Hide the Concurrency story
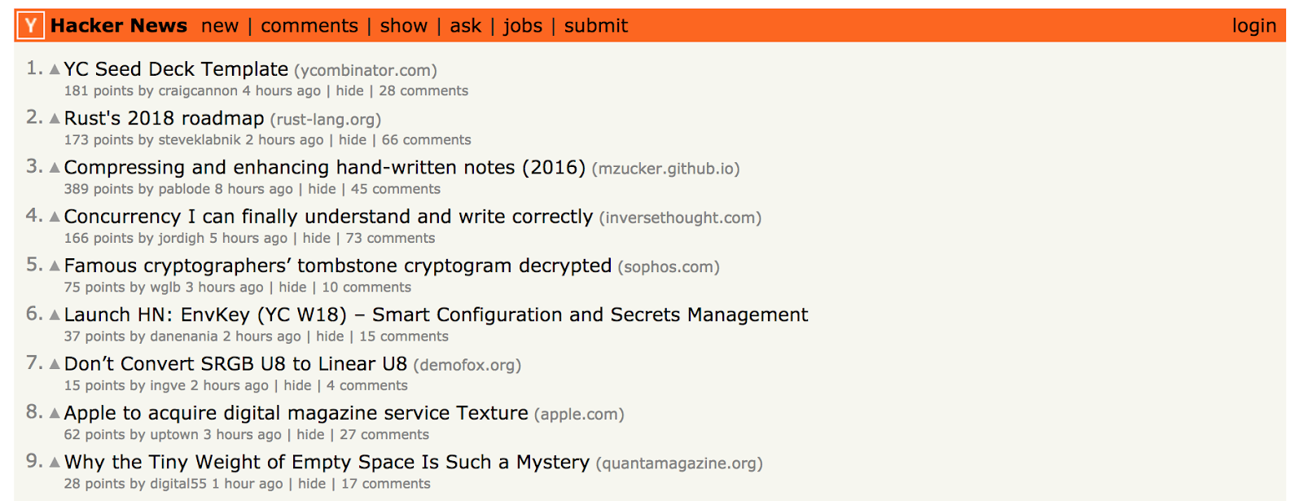 (x=317, y=238)
